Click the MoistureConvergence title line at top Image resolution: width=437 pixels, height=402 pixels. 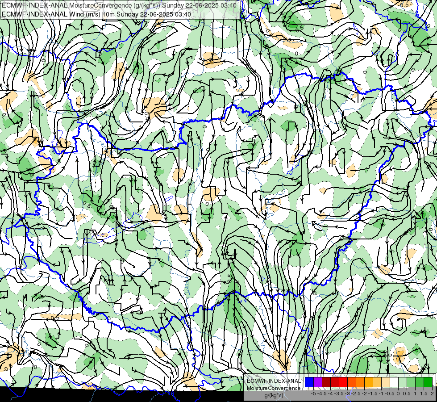(119, 5)
